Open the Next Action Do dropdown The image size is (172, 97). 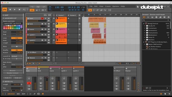17,65
